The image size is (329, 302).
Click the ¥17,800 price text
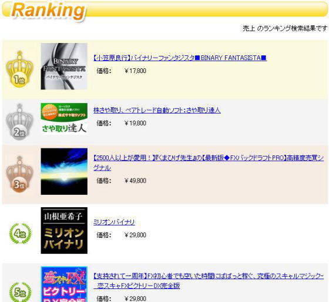coord(135,71)
